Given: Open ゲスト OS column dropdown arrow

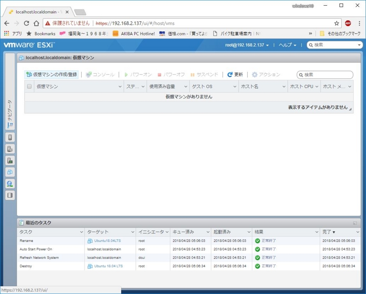Looking at the screenshot, I should pos(235,87).
